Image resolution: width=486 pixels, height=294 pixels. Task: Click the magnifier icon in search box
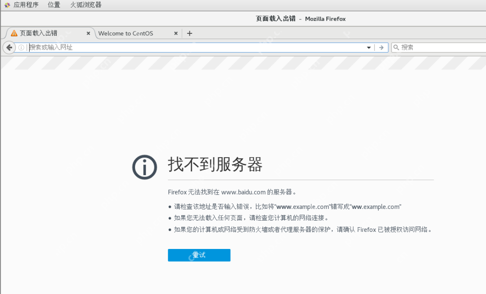click(396, 47)
